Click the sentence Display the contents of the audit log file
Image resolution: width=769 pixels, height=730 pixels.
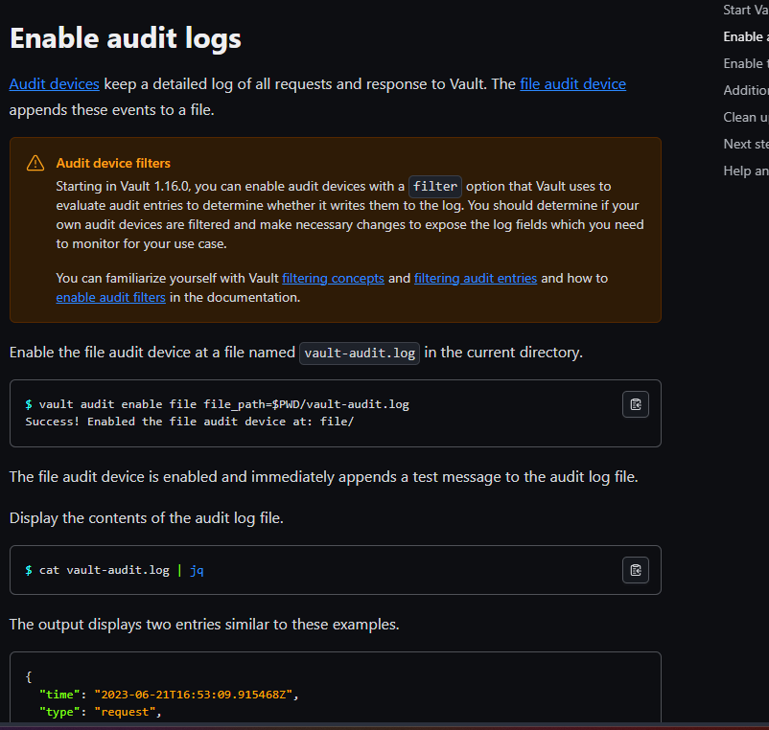147,518
